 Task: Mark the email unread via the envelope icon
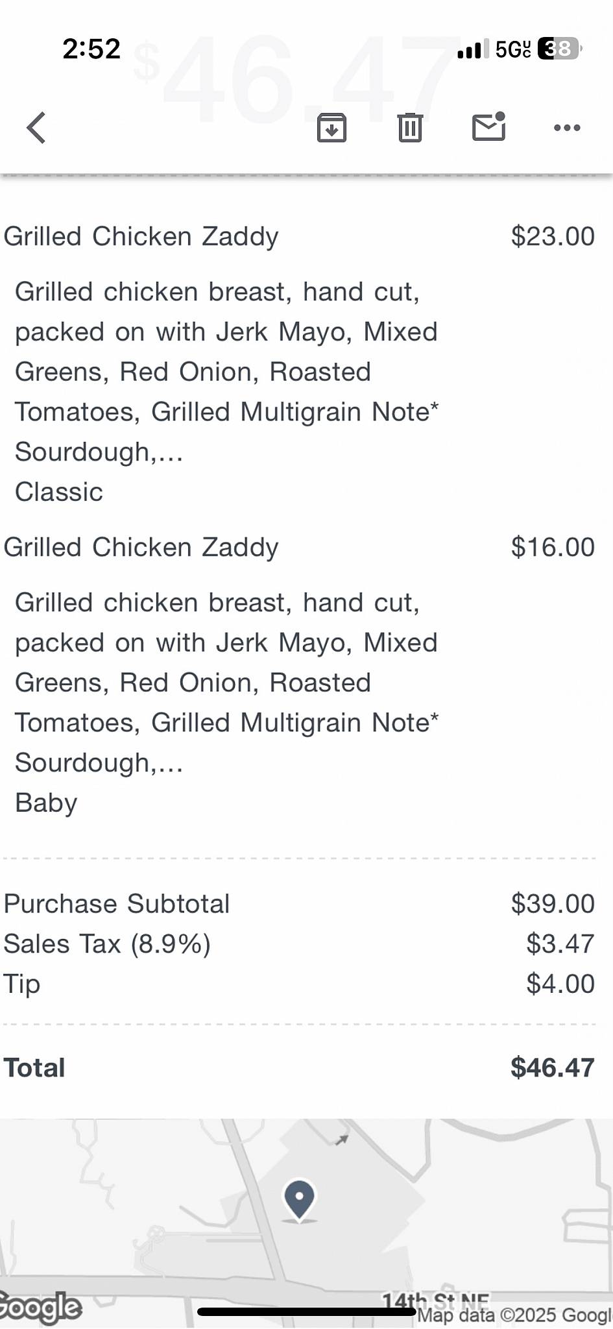pos(488,126)
